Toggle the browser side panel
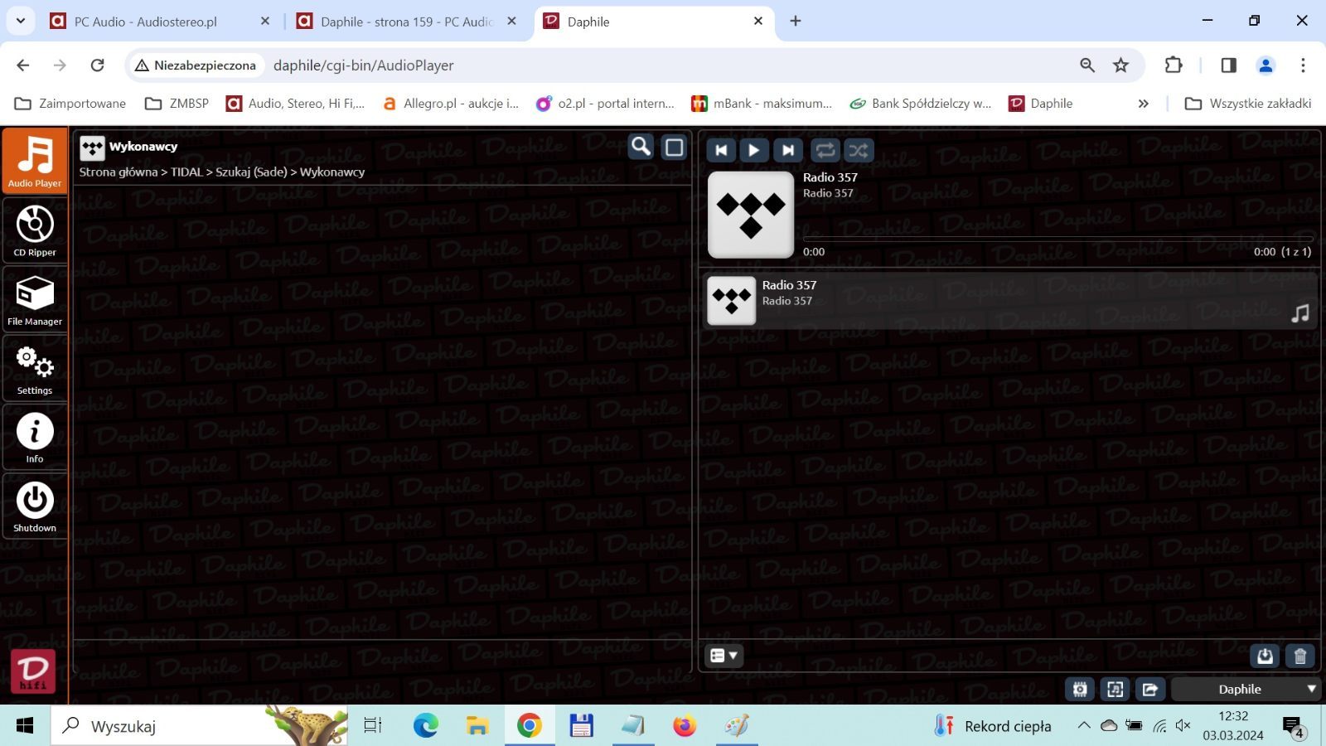Image resolution: width=1326 pixels, height=746 pixels. click(1228, 65)
